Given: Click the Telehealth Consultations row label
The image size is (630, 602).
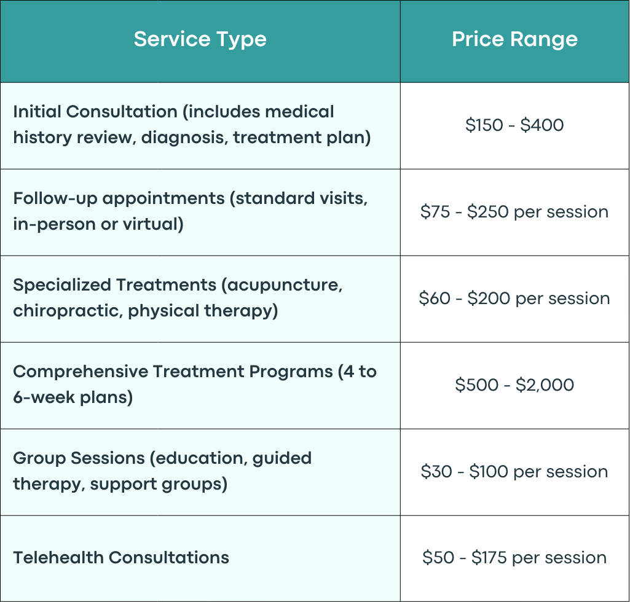Looking at the screenshot, I should point(121,557).
